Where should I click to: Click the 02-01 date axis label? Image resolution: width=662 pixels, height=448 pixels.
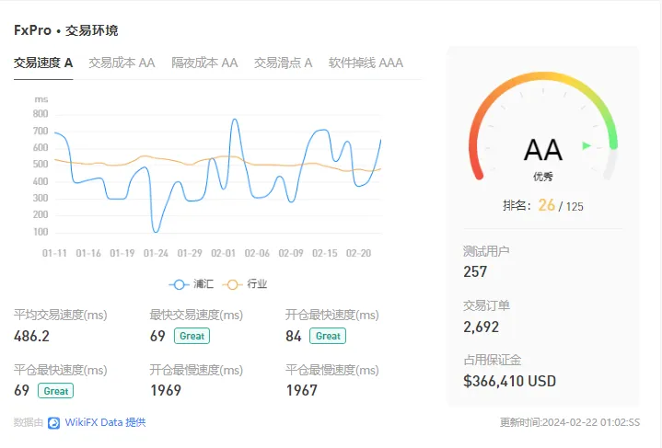click(224, 253)
